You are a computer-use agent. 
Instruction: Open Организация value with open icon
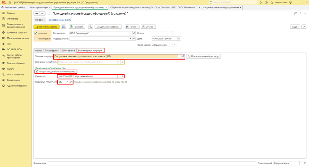(134, 33)
